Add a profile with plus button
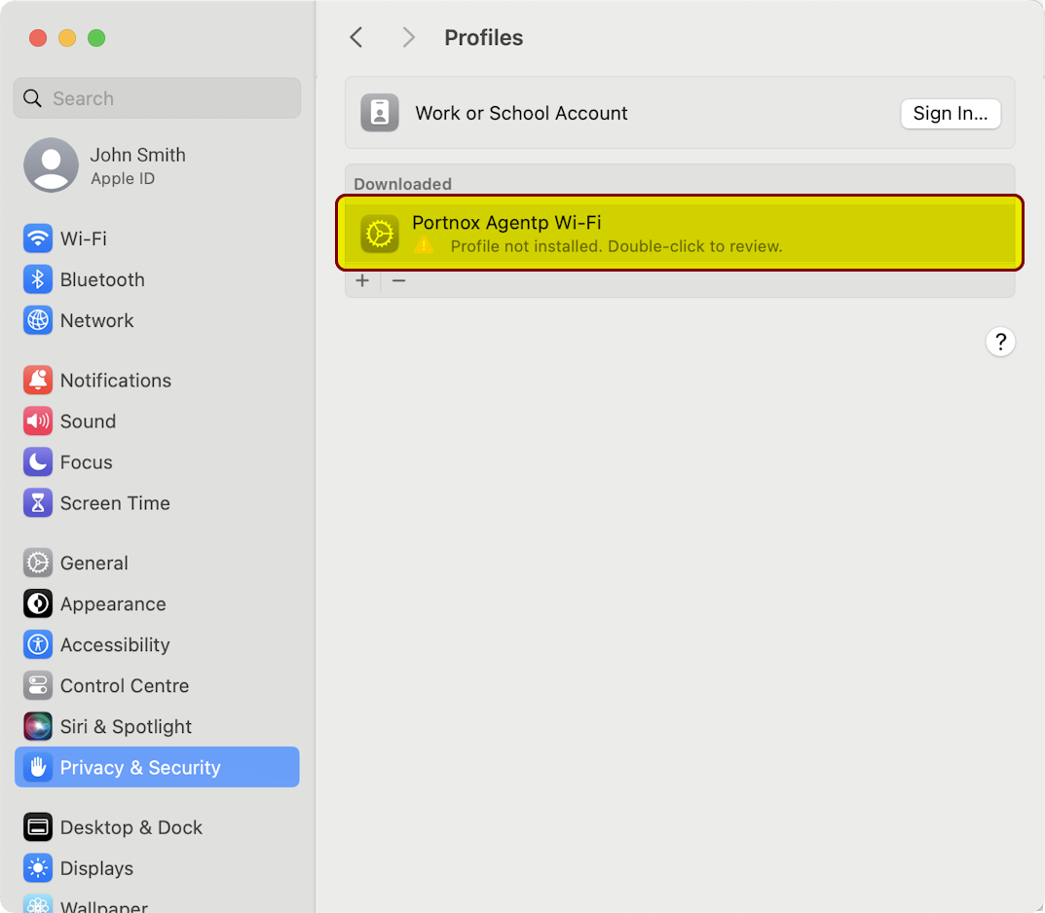This screenshot has width=1045, height=913. 362,280
